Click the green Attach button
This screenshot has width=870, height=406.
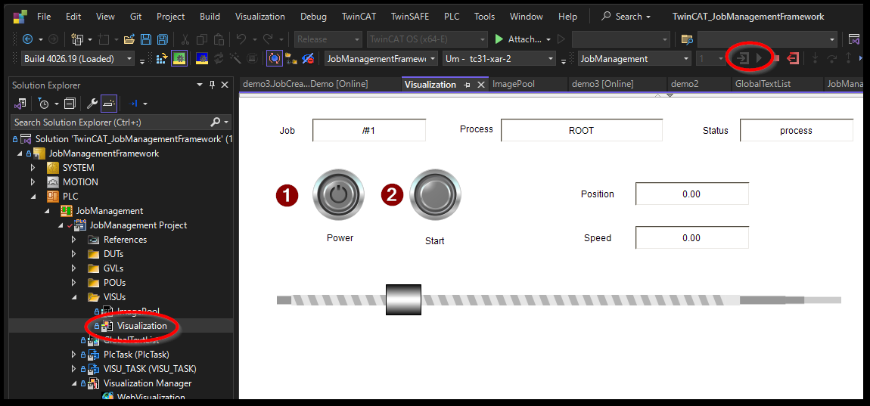(518, 39)
